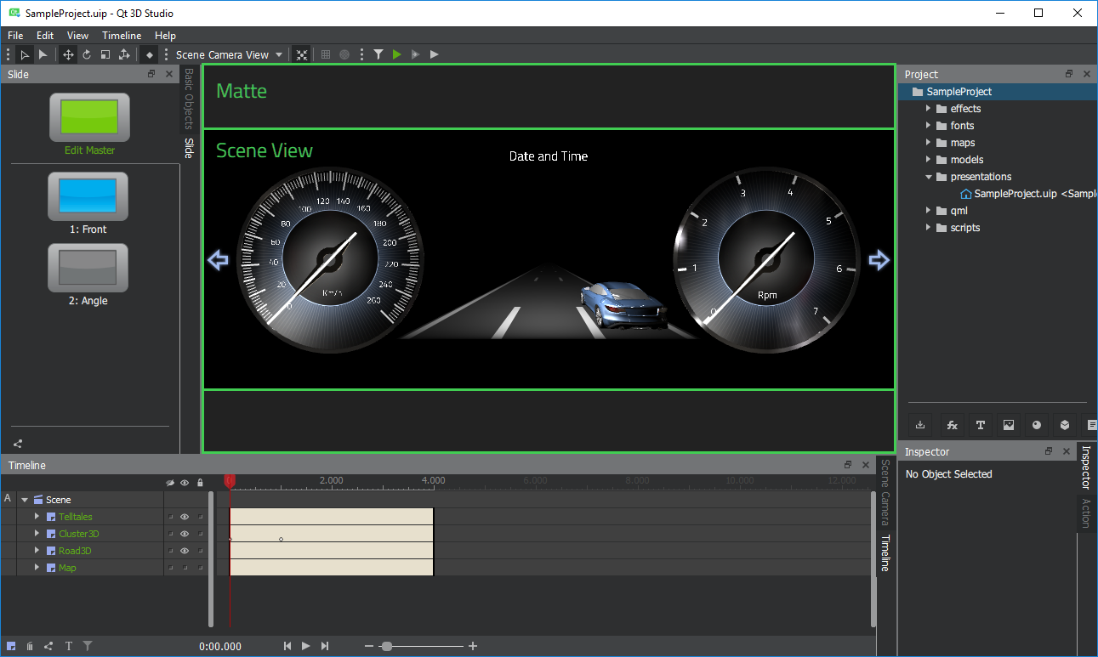Click the timeline zoom slider handle
The width and height of the screenshot is (1098, 657).
pyautogui.click(x=387, y=647)
